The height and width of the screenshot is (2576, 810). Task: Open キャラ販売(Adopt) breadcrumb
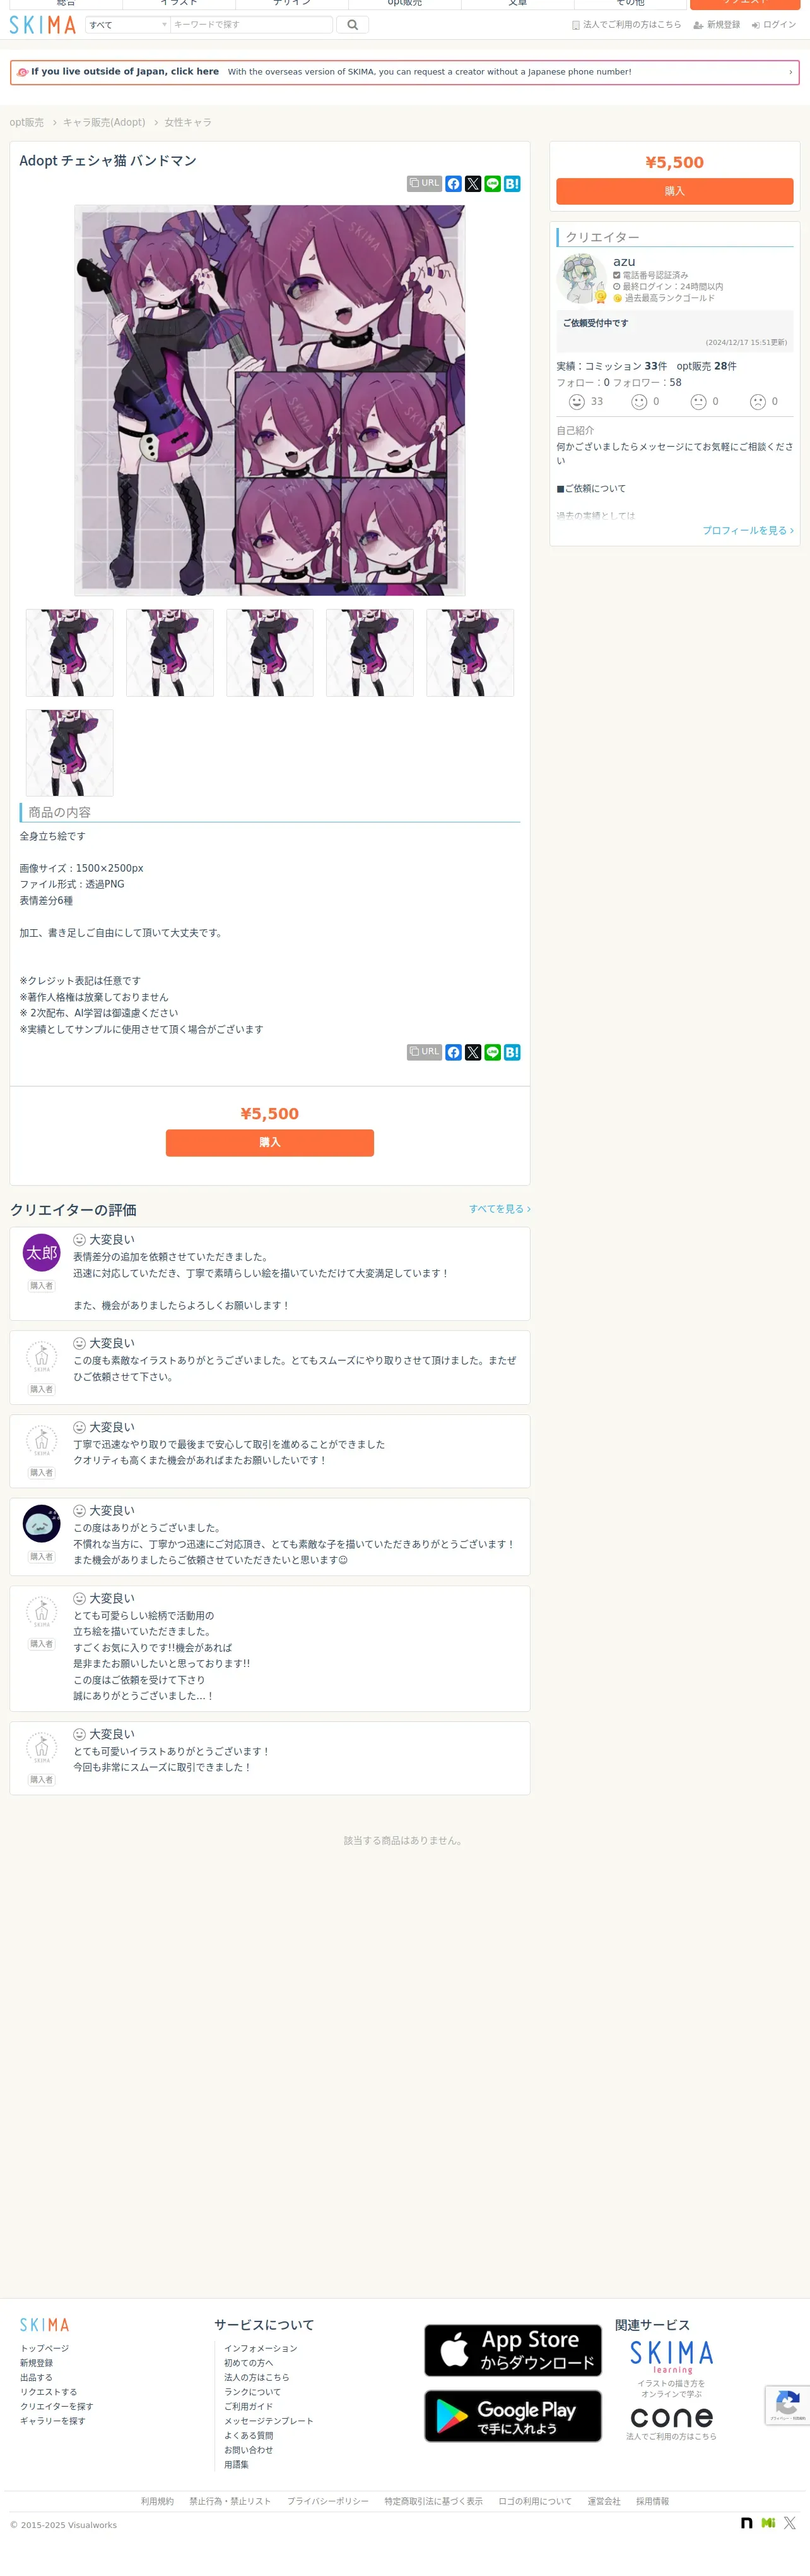[x=104, y=122]
